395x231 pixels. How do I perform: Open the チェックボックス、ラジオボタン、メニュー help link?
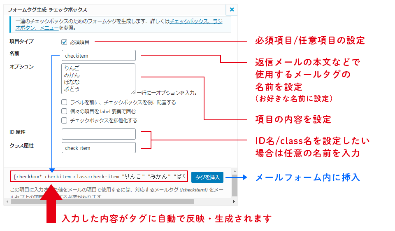point(196,21)
